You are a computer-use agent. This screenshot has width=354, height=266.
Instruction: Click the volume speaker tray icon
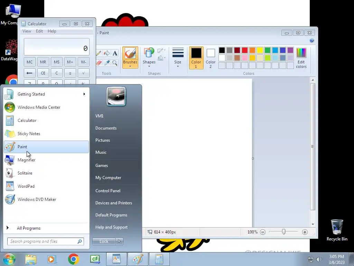point(319,259)
